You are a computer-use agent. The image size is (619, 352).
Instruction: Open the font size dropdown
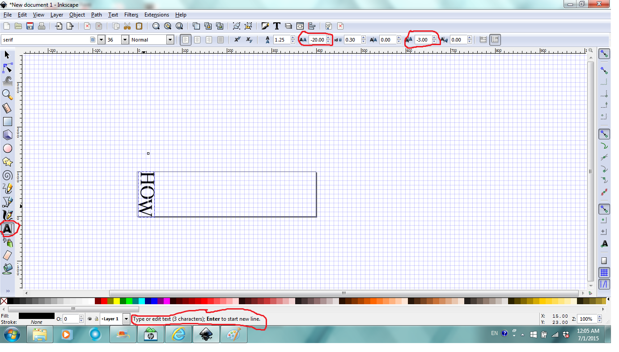pos(124,40)
